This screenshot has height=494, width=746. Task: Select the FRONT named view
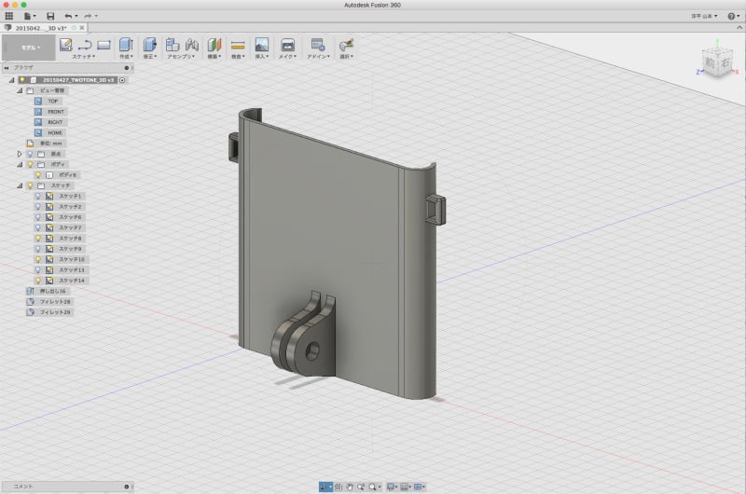click(50, 112)
